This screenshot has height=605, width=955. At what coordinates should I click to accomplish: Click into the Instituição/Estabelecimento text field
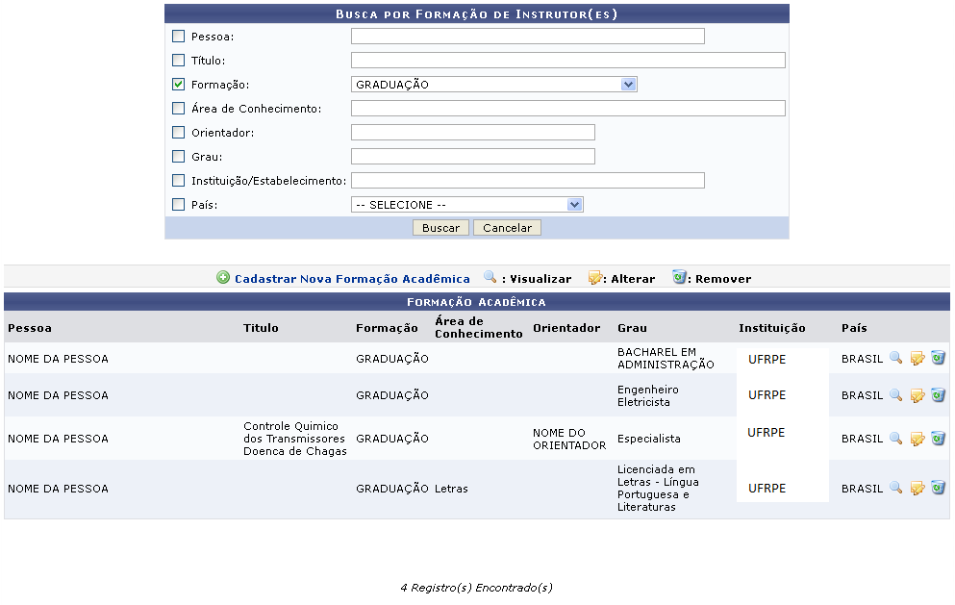tap(527, 181)
